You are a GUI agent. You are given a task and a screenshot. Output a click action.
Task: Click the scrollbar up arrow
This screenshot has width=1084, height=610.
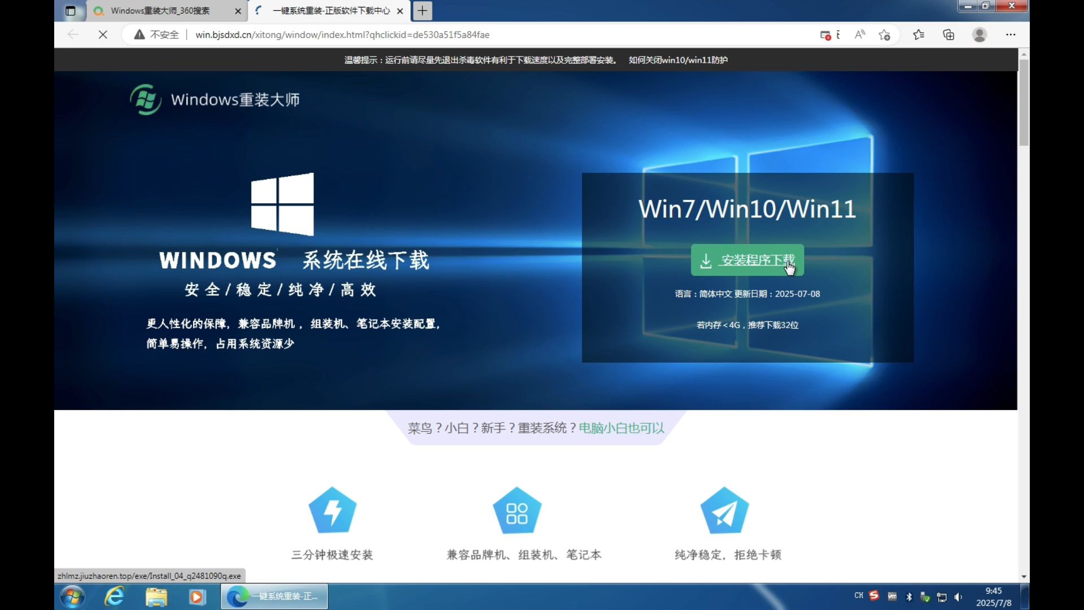click(1024, 54)
